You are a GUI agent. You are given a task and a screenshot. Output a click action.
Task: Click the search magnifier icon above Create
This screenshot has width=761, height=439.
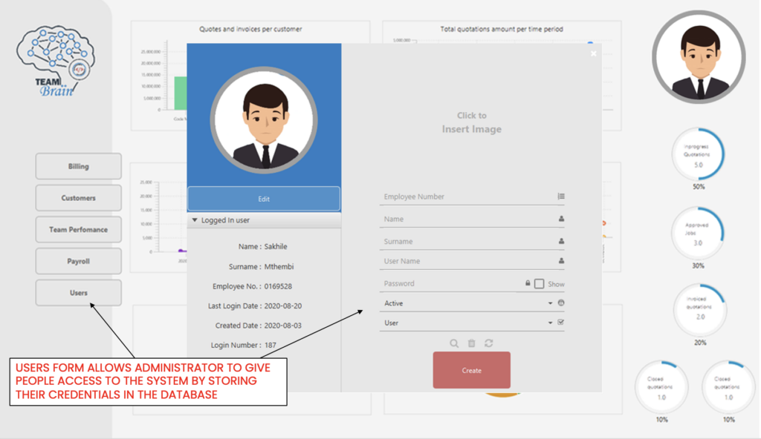[454, 343]
